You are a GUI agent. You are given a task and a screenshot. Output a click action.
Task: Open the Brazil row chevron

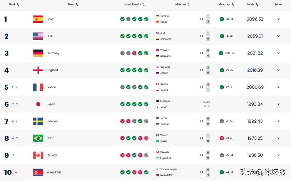278,138
